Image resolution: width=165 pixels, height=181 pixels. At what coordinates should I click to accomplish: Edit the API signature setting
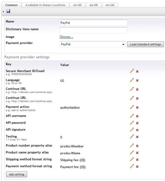pos(132,130)
